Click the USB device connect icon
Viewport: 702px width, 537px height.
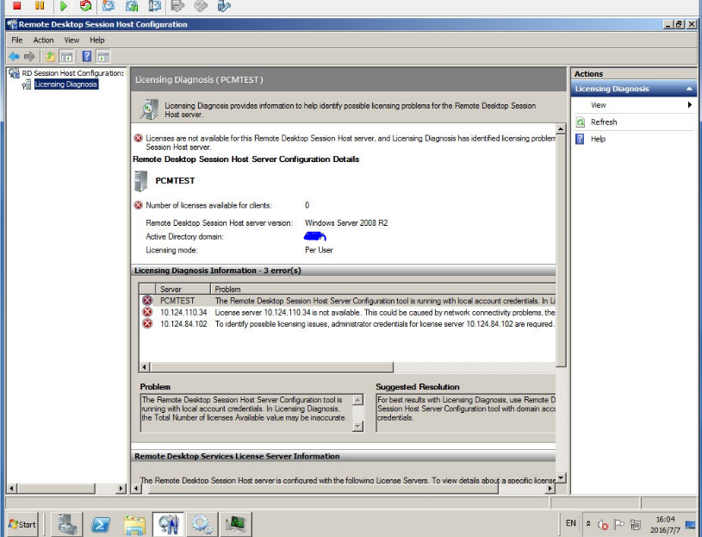[x=223, y=6]
